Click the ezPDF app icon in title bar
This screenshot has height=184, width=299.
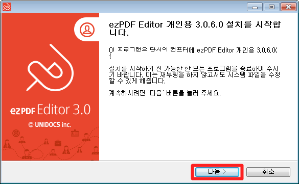pos(7,7)
